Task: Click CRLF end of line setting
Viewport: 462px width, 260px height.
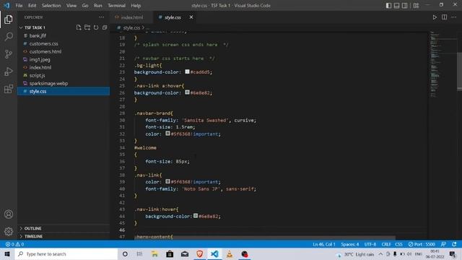Action: click(x=385, y=244)
